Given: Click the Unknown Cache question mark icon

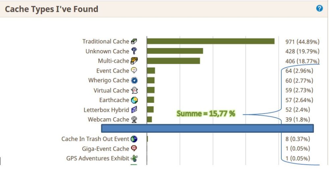Looking at the screenshot, I should pos(134,51).
